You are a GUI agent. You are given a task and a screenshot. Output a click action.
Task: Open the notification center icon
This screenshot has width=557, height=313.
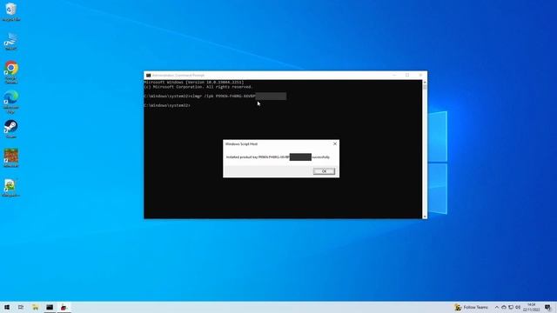pos(547,307)
